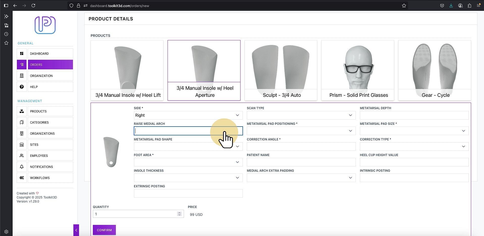Expand the Scan Type dropdown

(x=301, y=115)
